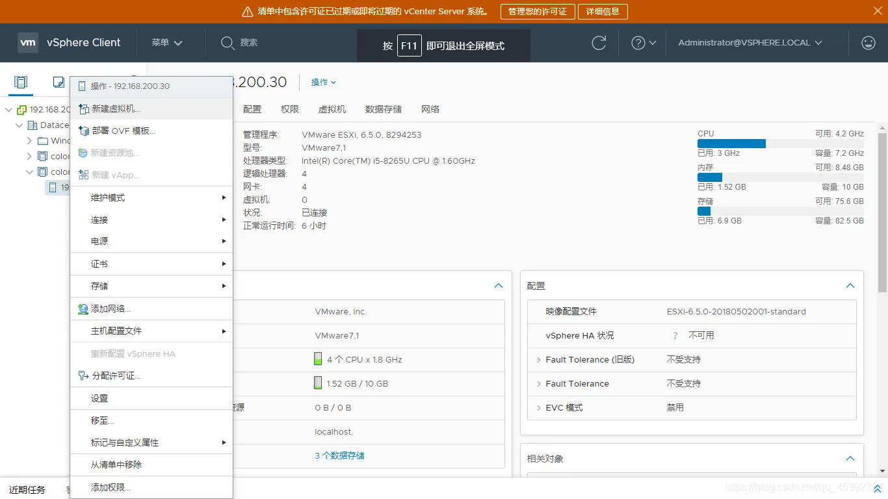Click the CPU usage bar
The width and height of the screenshot is (888, 499).
(781, 144)
